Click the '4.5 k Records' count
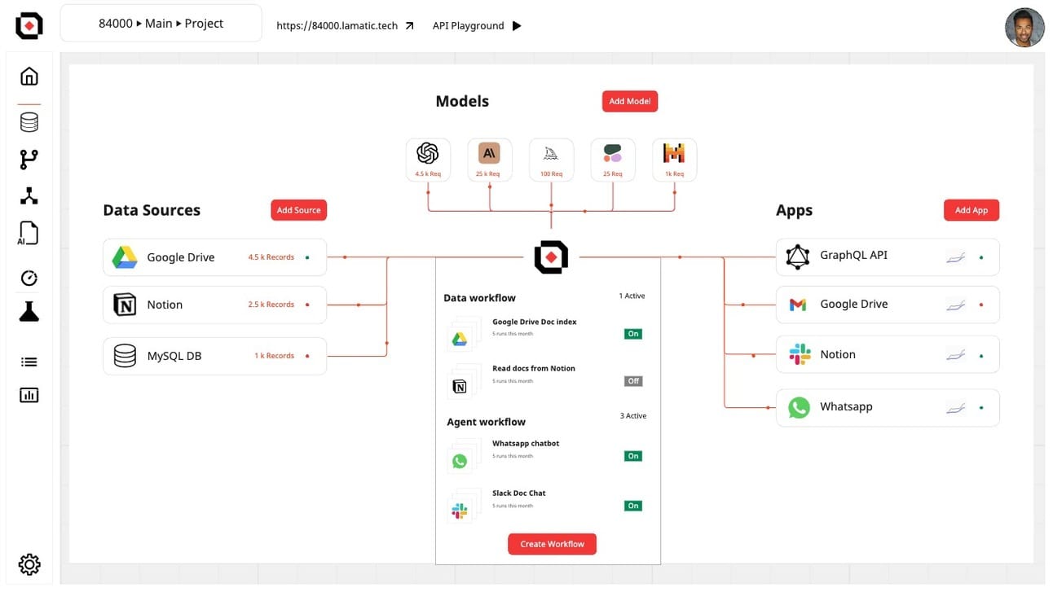Image resolution: width=1053 pixels, height=592 pixels. [271, 257]
